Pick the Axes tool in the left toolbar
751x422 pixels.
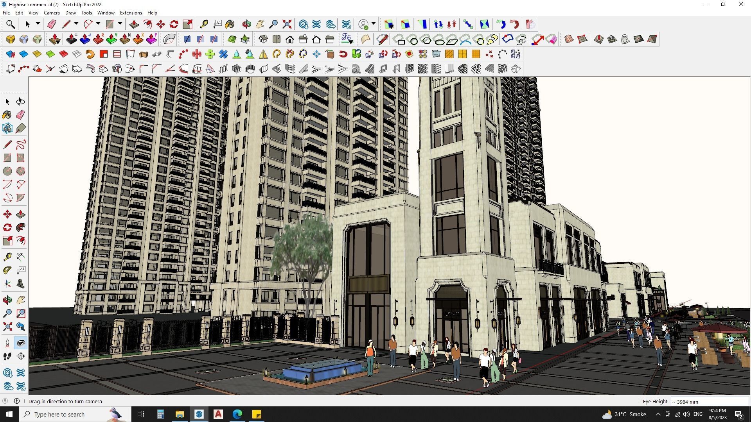click(7, 284)
